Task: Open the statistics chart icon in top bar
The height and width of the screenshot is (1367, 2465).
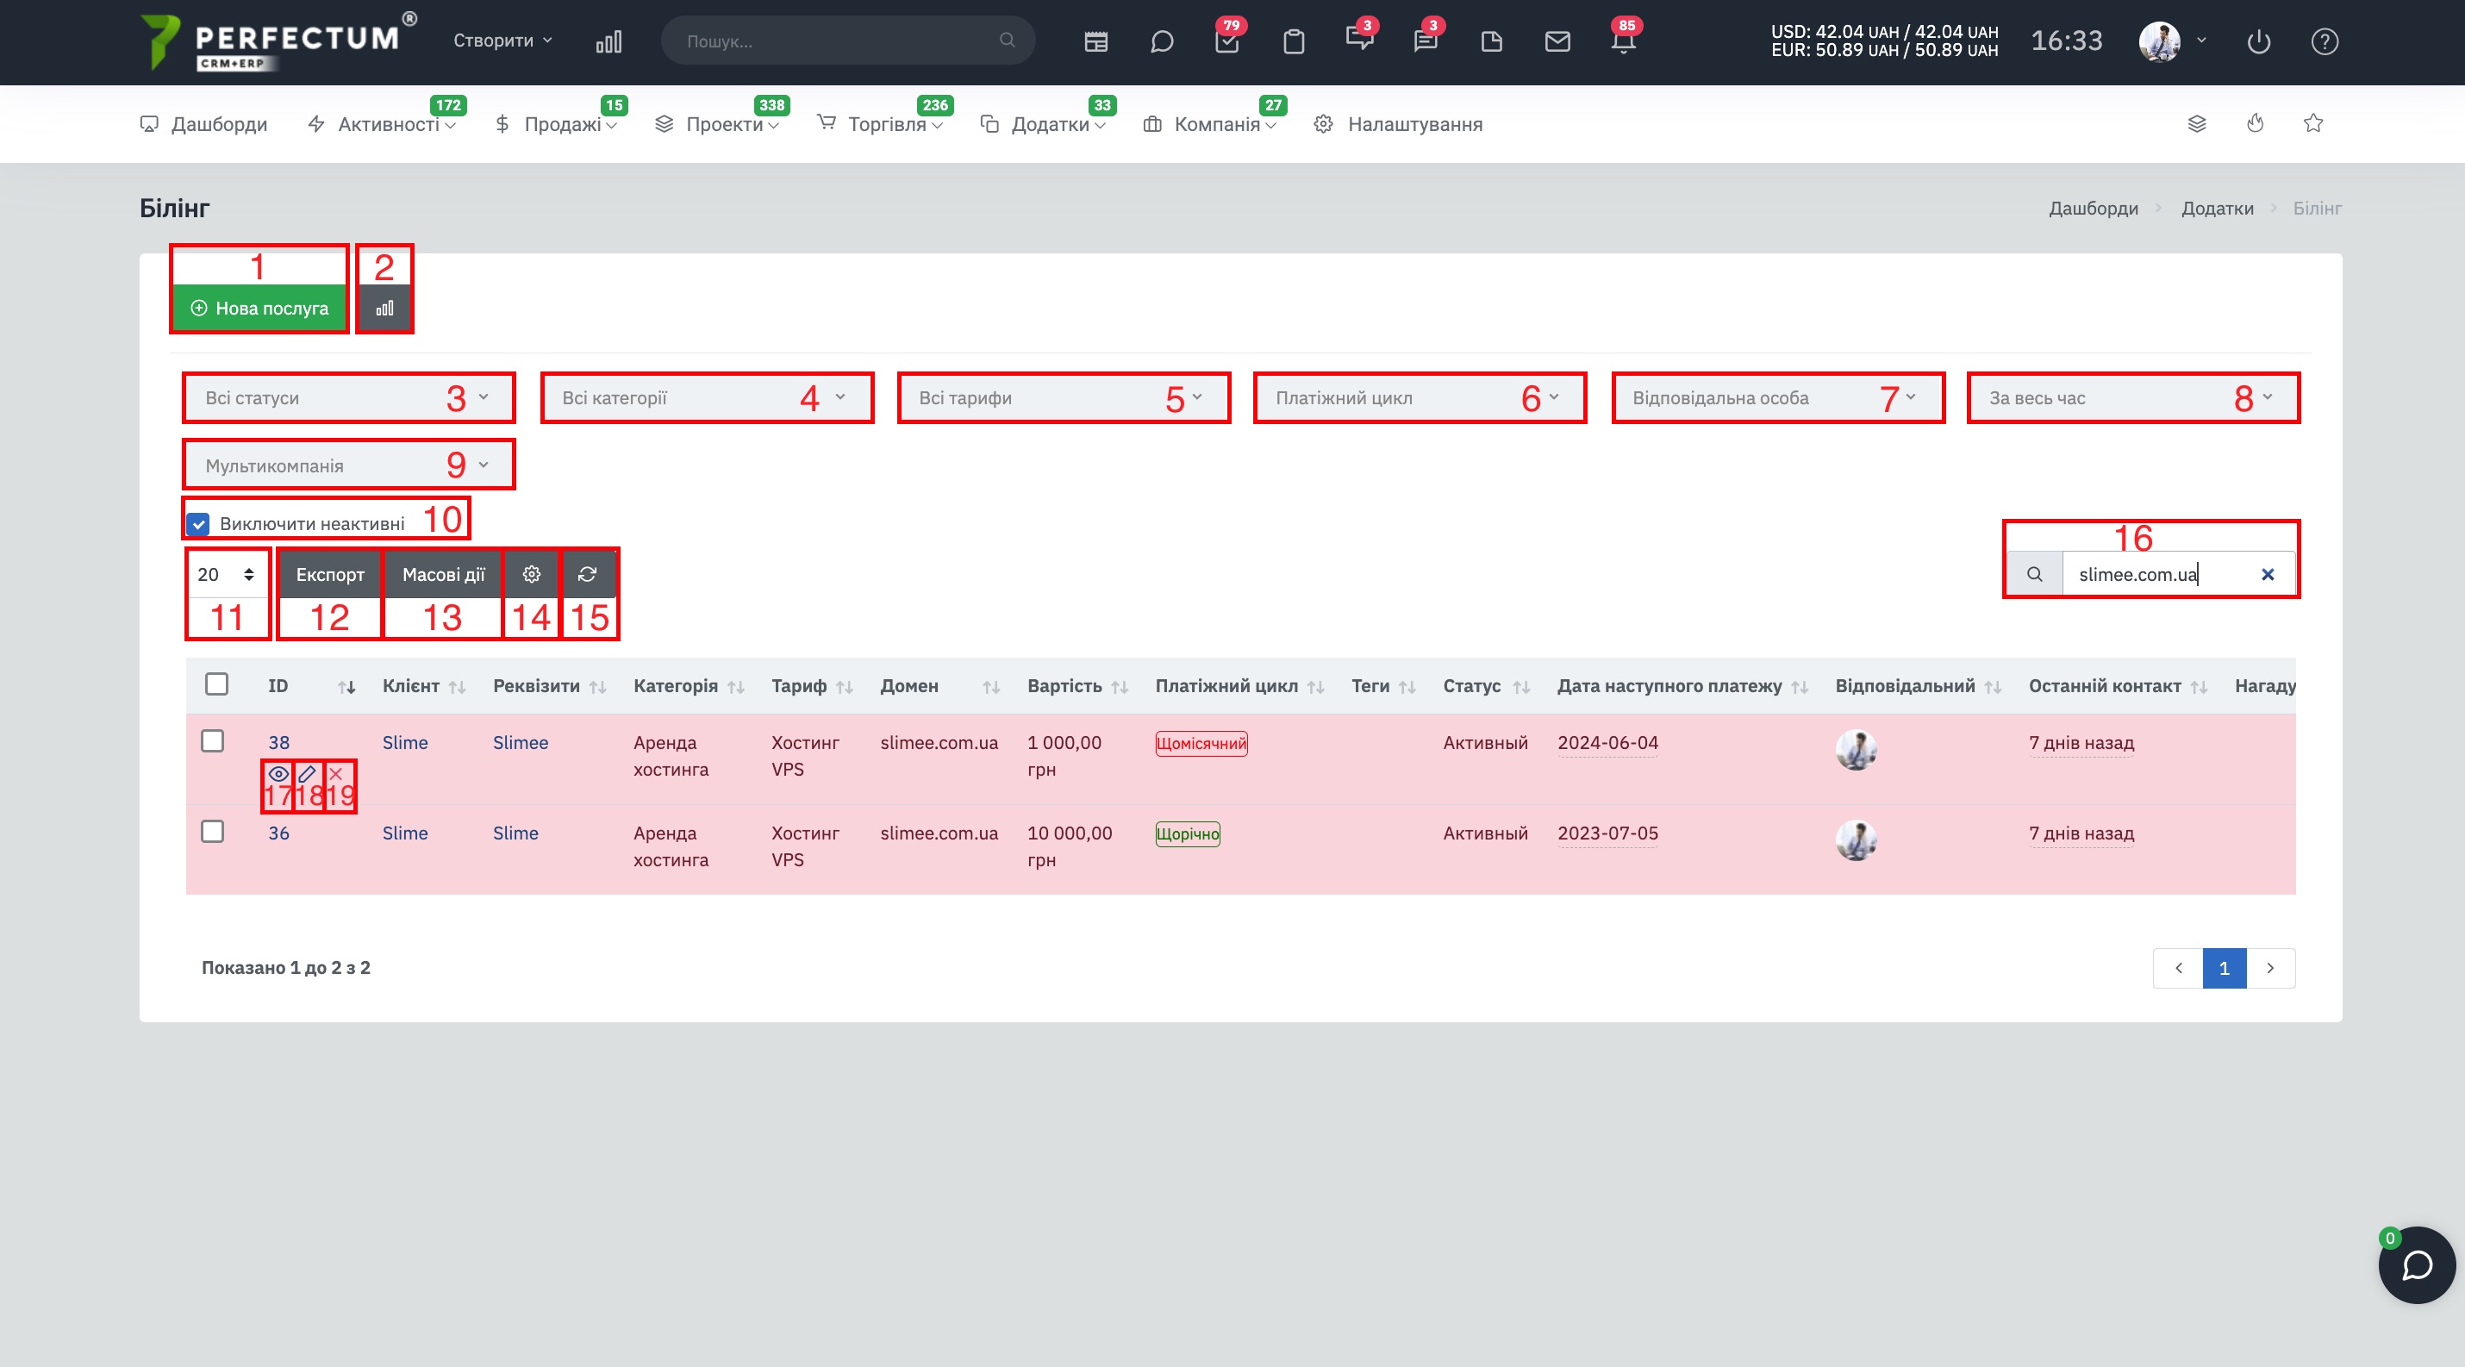Action: 608,41
